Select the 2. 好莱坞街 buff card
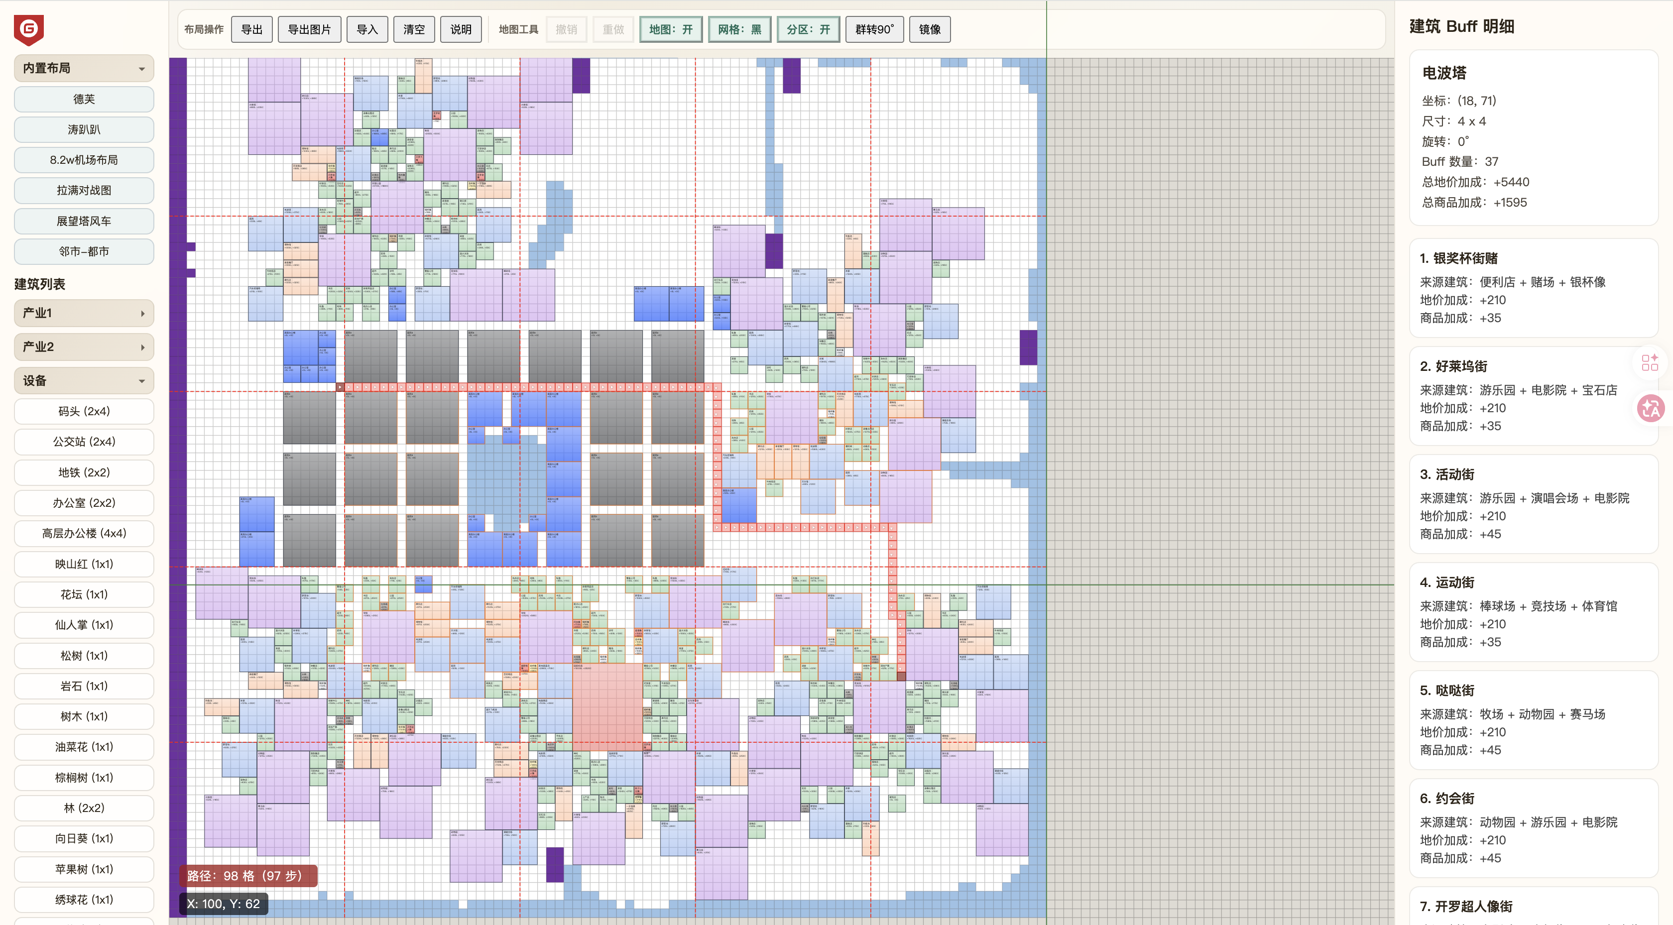The image size is (1673, 925). coord(1534,396)
